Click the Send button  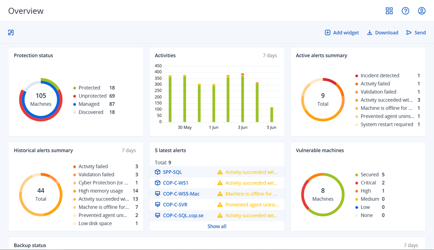pyautogui.click(x=416, y=33)
